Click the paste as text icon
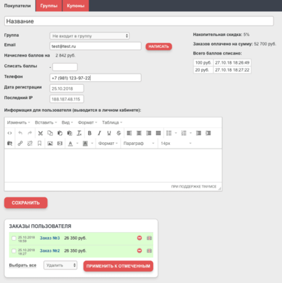The image size is (282, 283). pos(69,133)
